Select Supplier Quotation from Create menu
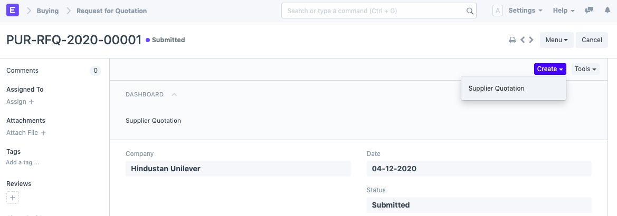The height and width of the screenshot is (216, 617). tap(497, 89)
